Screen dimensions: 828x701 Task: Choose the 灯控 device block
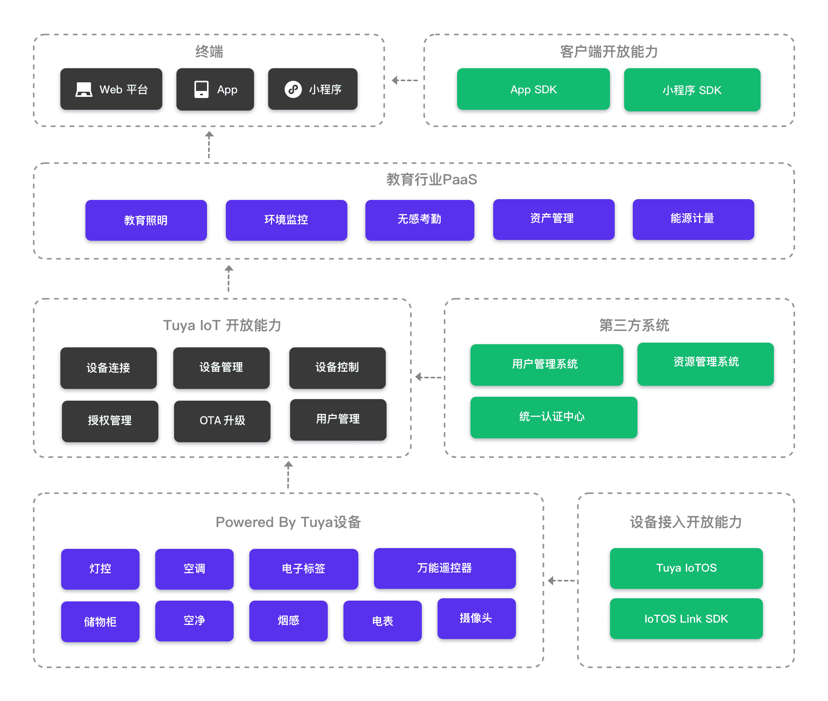pos(100,569)
